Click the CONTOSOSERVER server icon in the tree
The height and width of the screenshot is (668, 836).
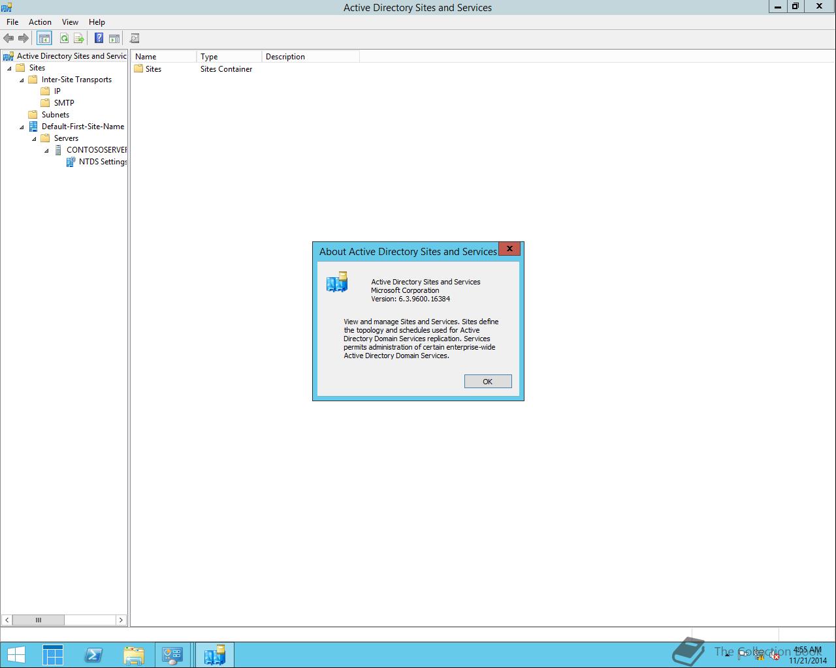pos(58,150)
